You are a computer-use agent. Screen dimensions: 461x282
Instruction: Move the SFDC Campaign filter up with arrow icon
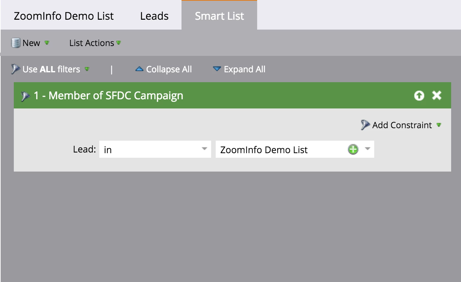click(419, 96)
